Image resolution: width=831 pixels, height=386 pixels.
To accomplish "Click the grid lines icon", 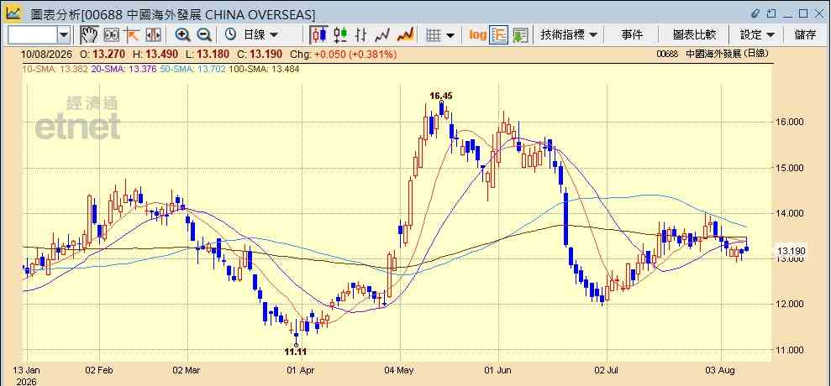I will [434, 35].
